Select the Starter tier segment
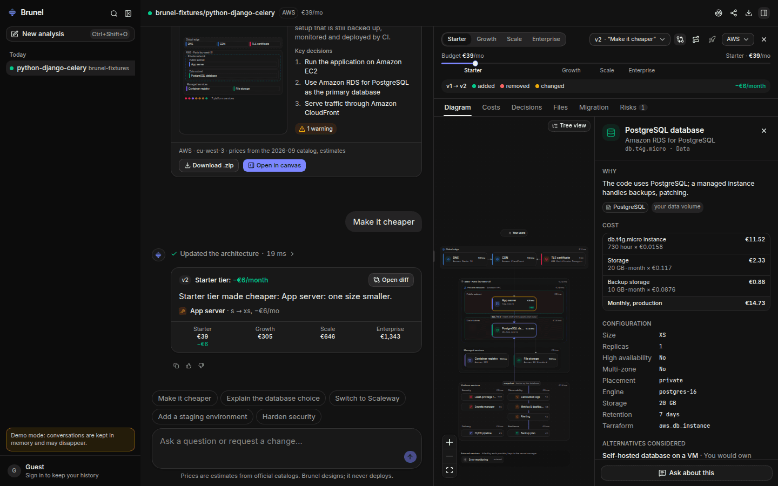 [457, 39]
